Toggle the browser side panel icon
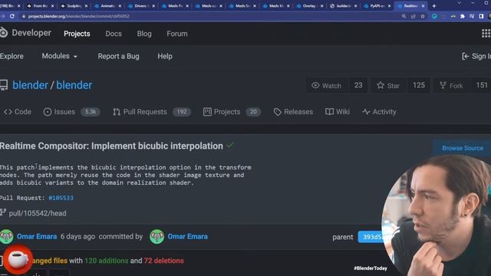491x276 pixels. tap(481, 16)
